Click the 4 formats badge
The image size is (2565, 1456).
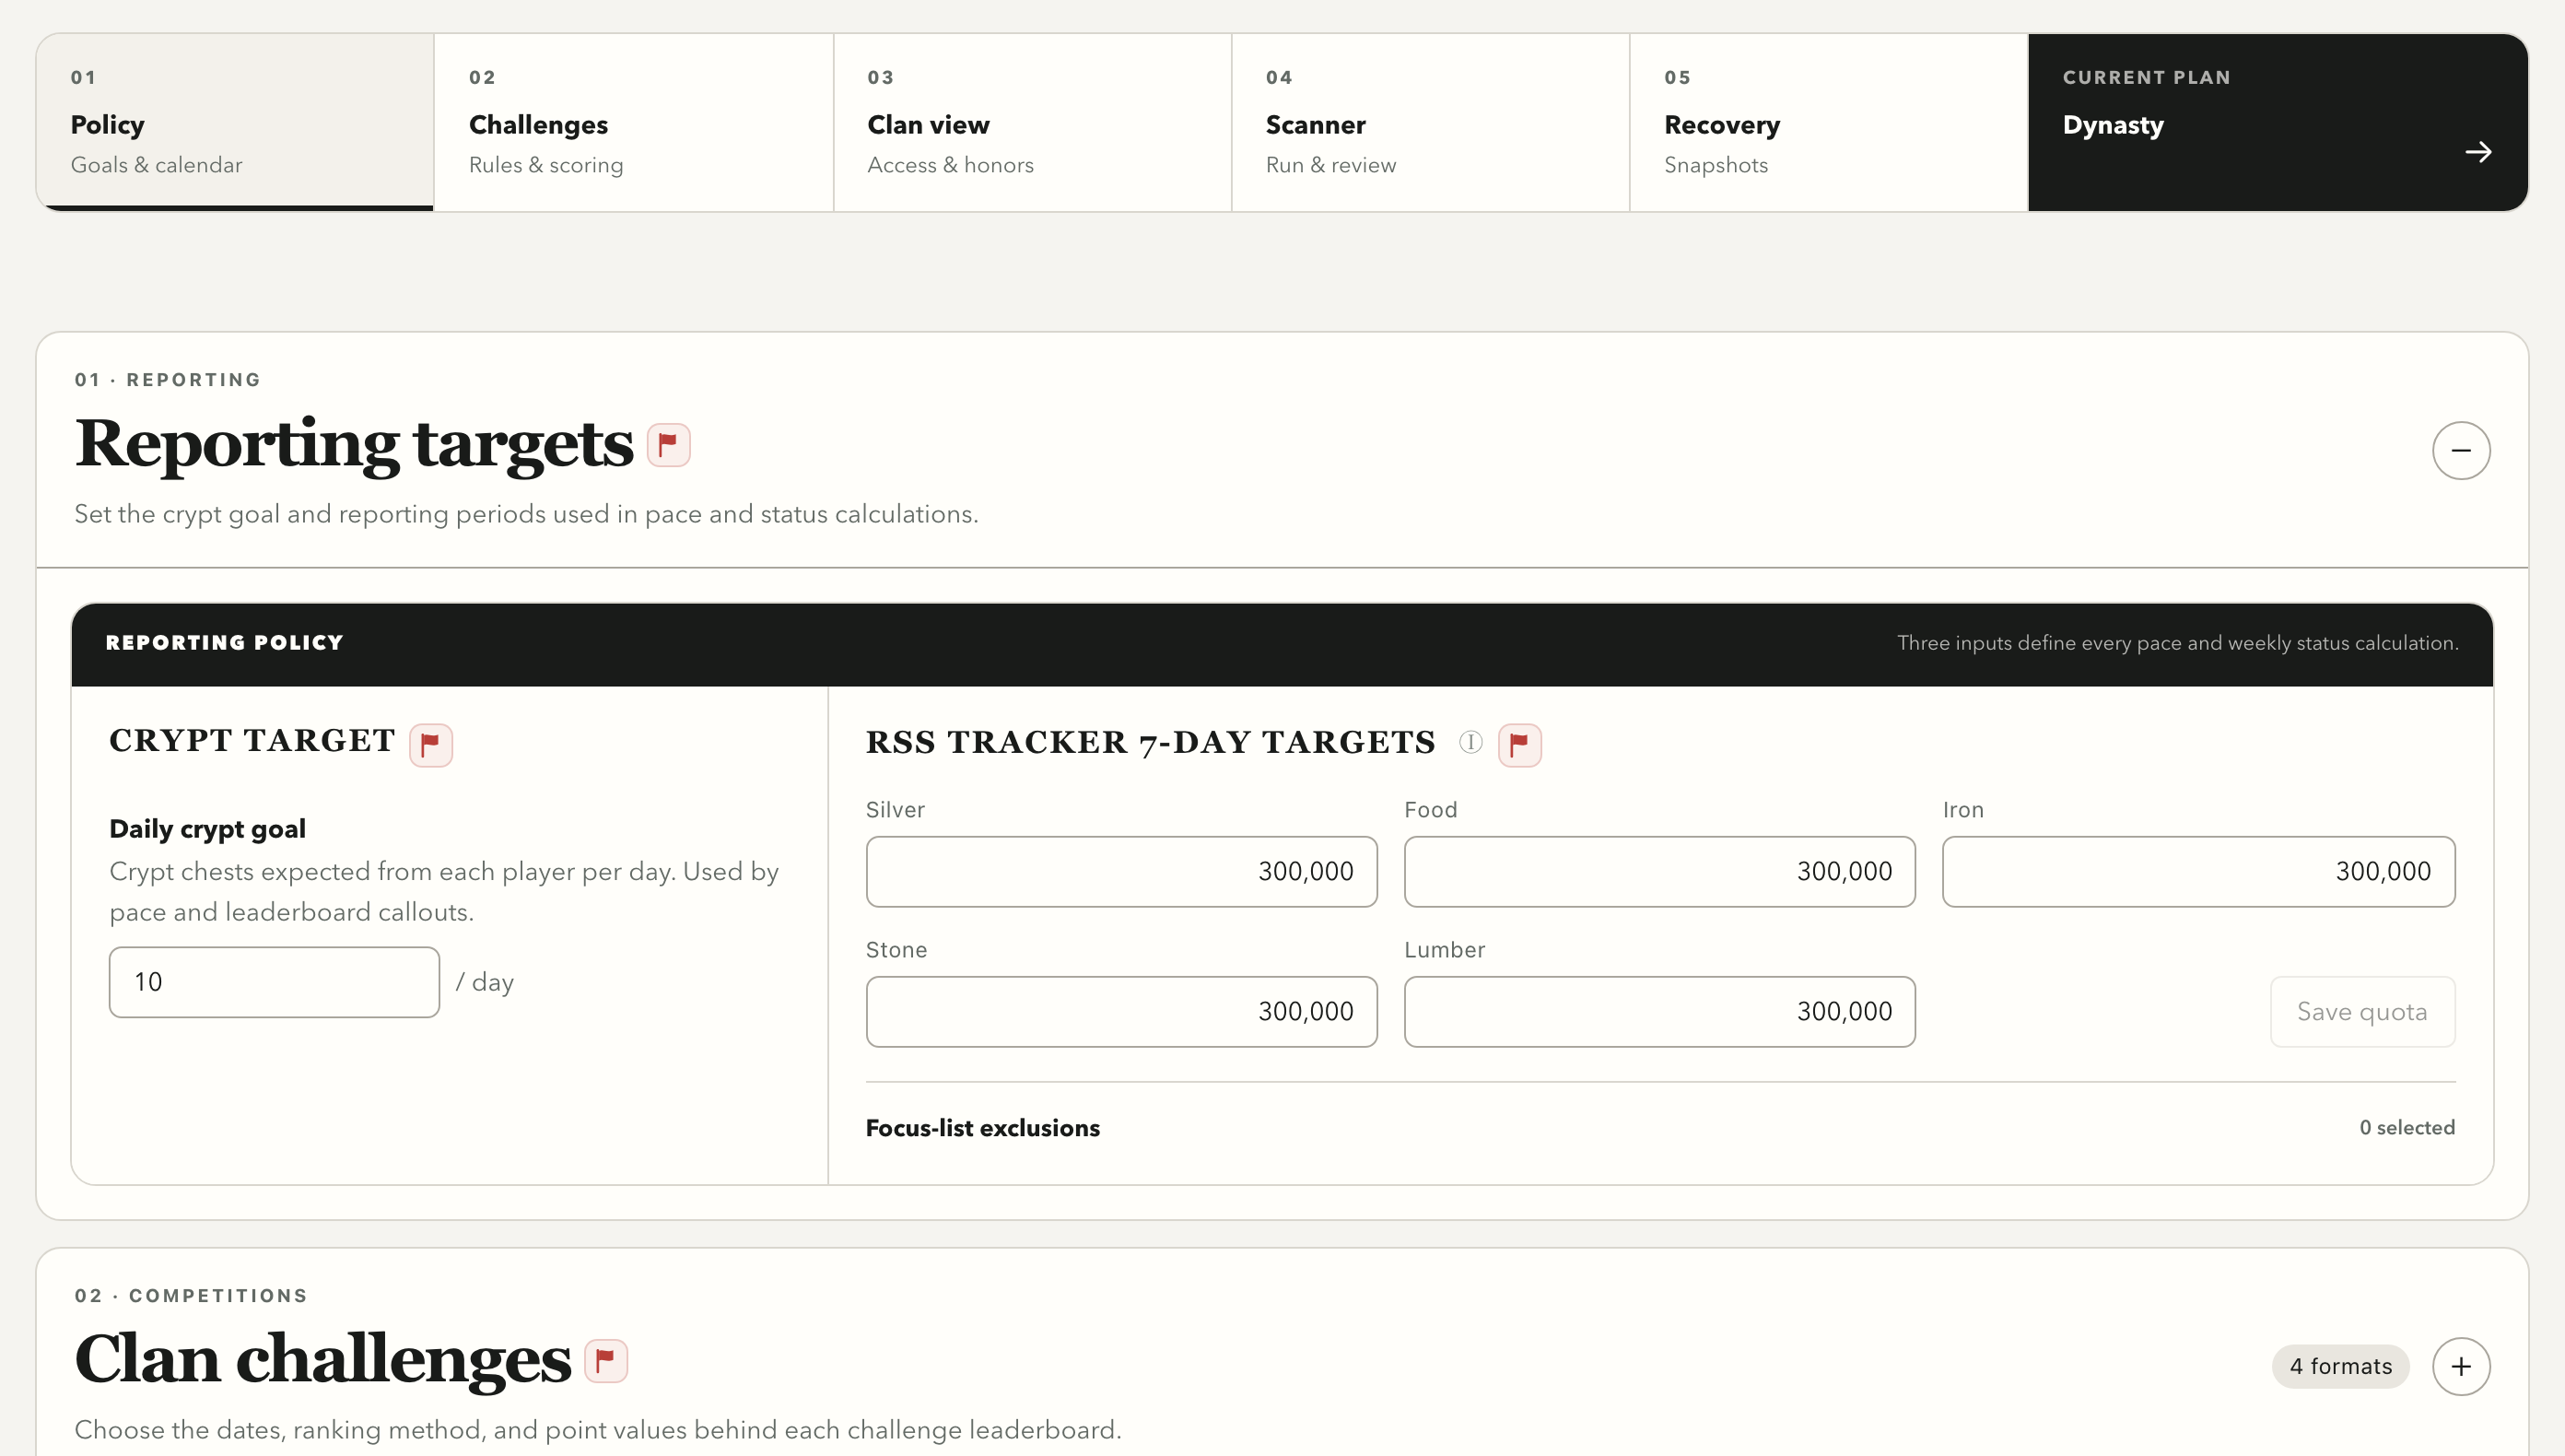click(2341, 1366)
